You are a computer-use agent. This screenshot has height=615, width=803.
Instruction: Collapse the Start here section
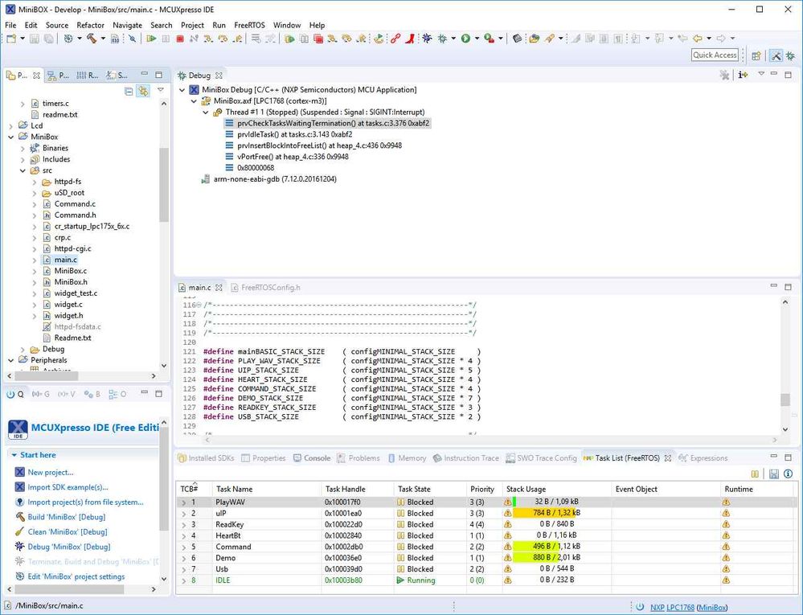coord(14,455)
